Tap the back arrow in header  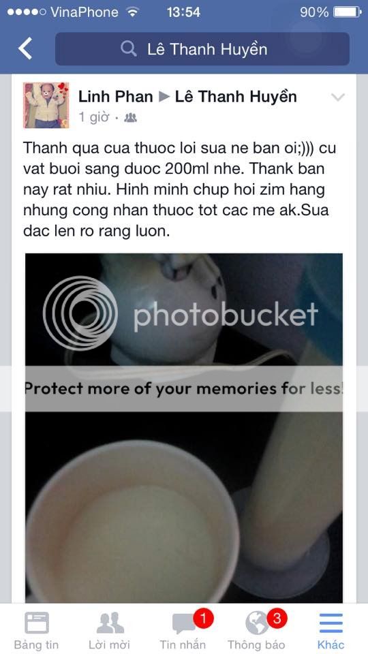25,48
